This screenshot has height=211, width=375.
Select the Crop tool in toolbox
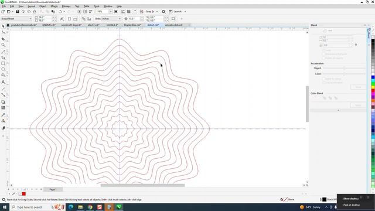tap(3, 39)
